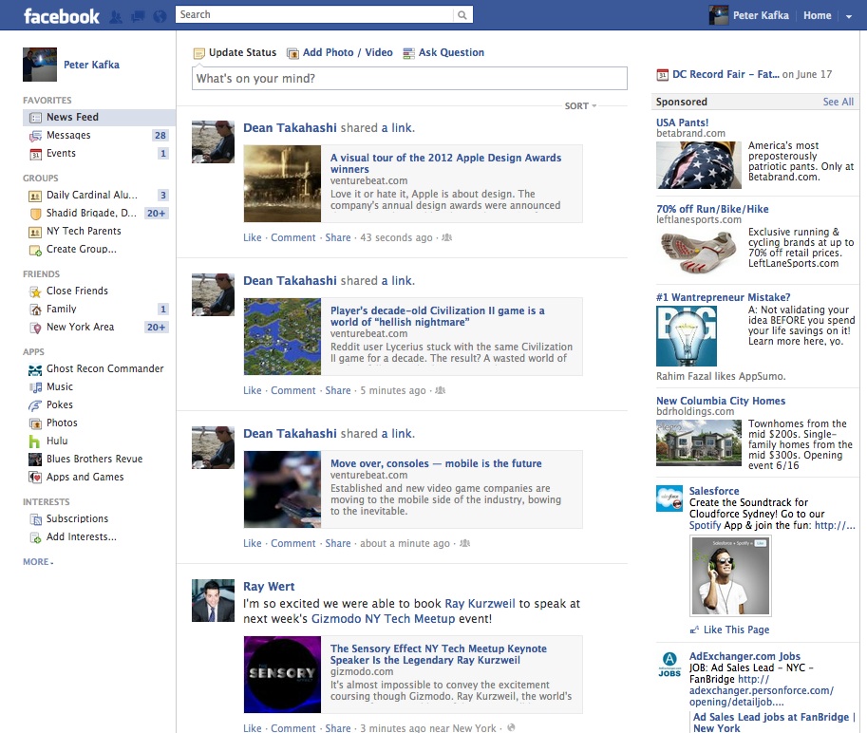Open the USA Pants! ad title
The width and height of the screenshot is (867, 733).
pos(683,122)
